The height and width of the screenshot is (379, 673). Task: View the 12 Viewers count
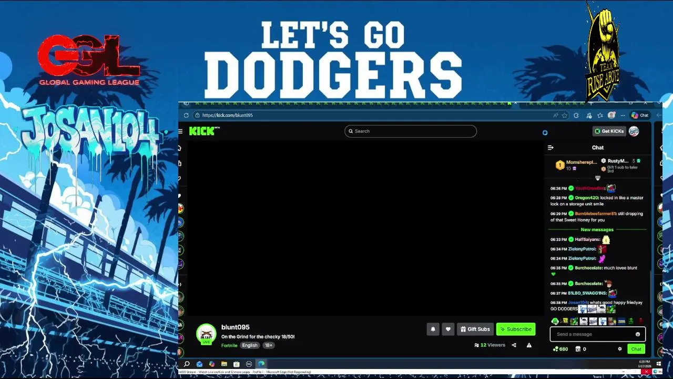pyautogui.click(x=490, y=345)
